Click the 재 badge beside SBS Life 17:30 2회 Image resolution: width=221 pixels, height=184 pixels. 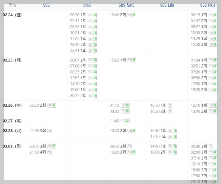175,137
